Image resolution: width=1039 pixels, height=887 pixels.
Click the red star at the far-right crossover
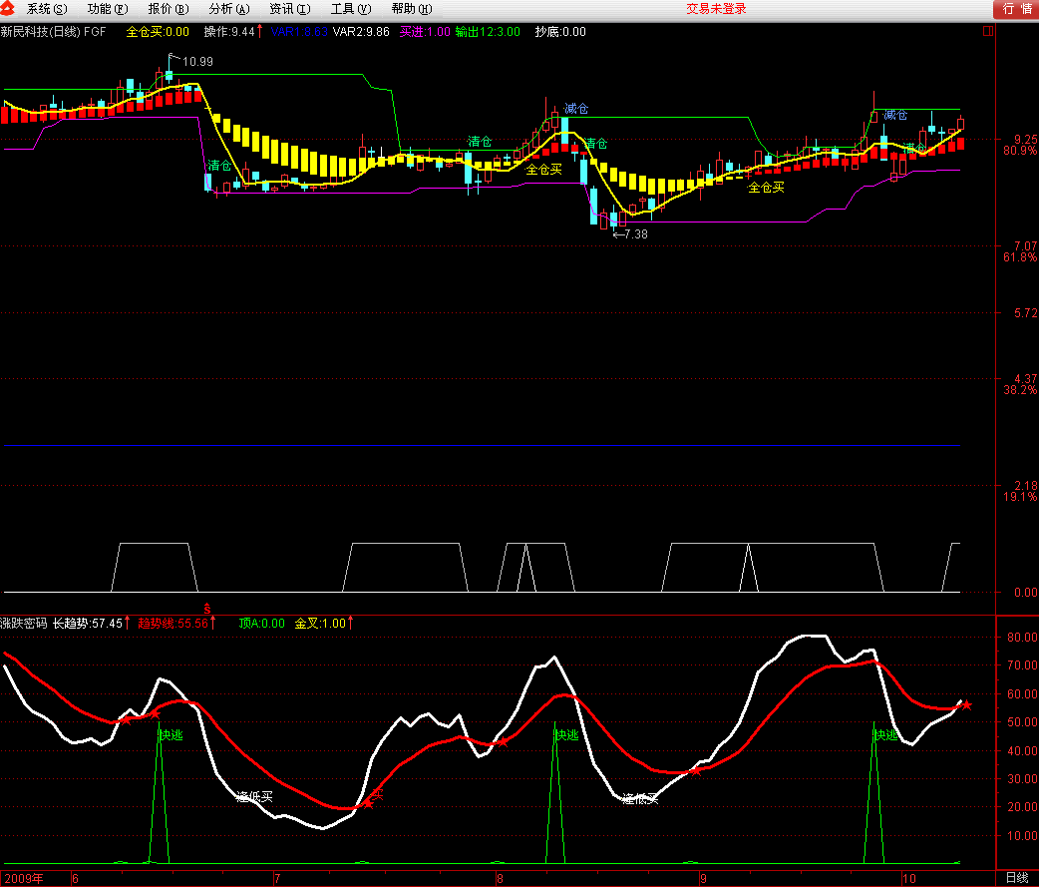(966, 705)
